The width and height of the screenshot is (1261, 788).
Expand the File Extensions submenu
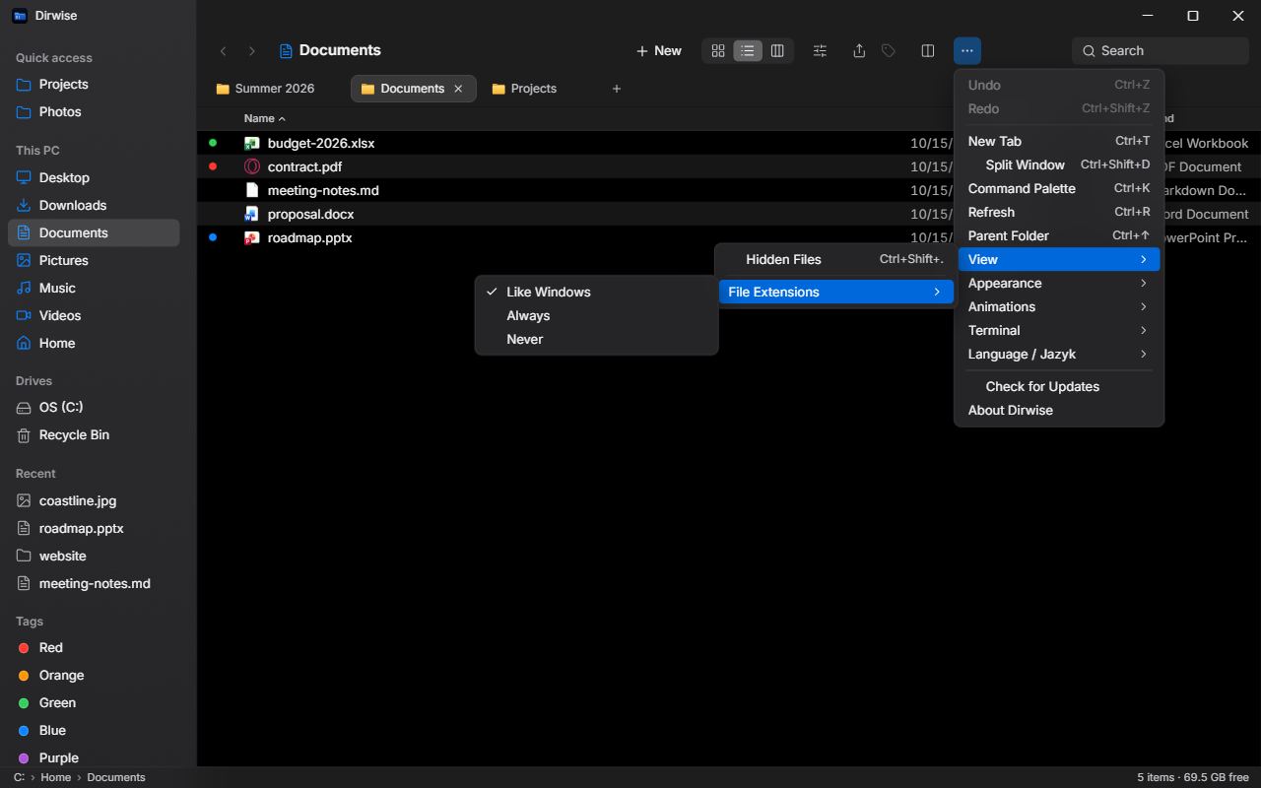[x=835, y=292]
